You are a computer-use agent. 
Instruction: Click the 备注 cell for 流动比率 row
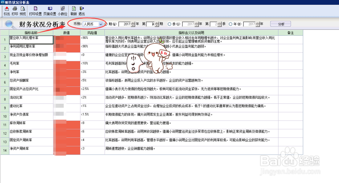291,99
